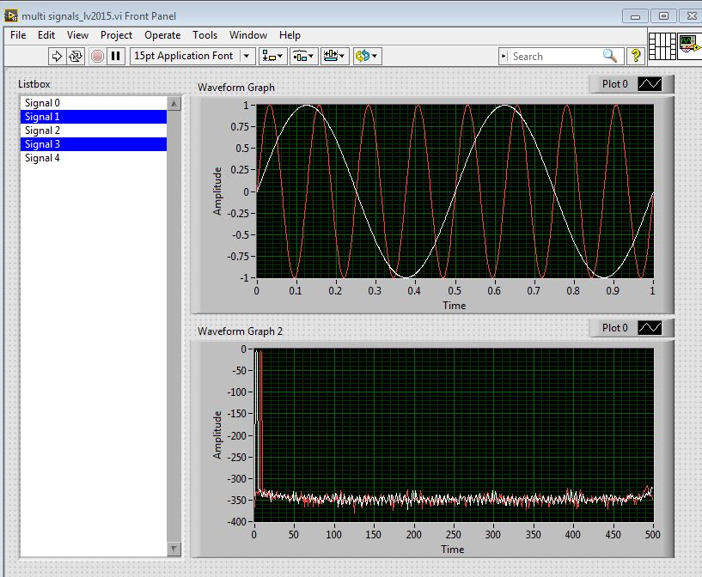Click the listbox scroll down arrow
Screen dimensions: 702x577
(x=174, y=549)
